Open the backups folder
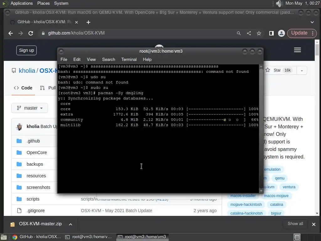 point(35,164)
